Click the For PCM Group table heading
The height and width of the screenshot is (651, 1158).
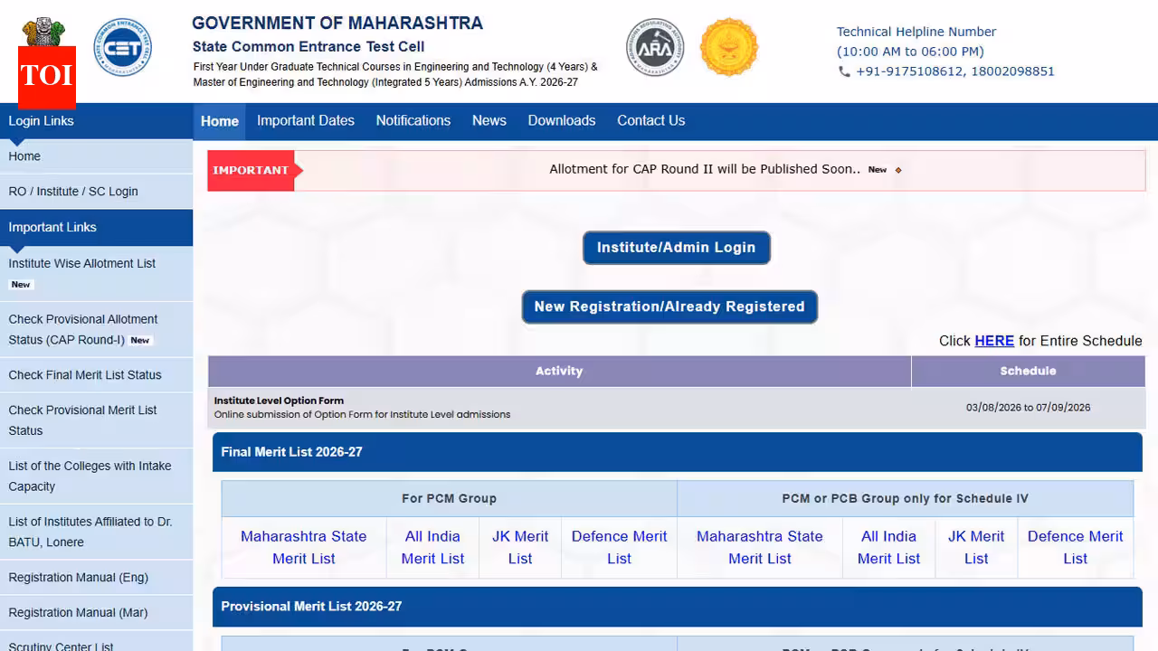[x=449, y=499]
